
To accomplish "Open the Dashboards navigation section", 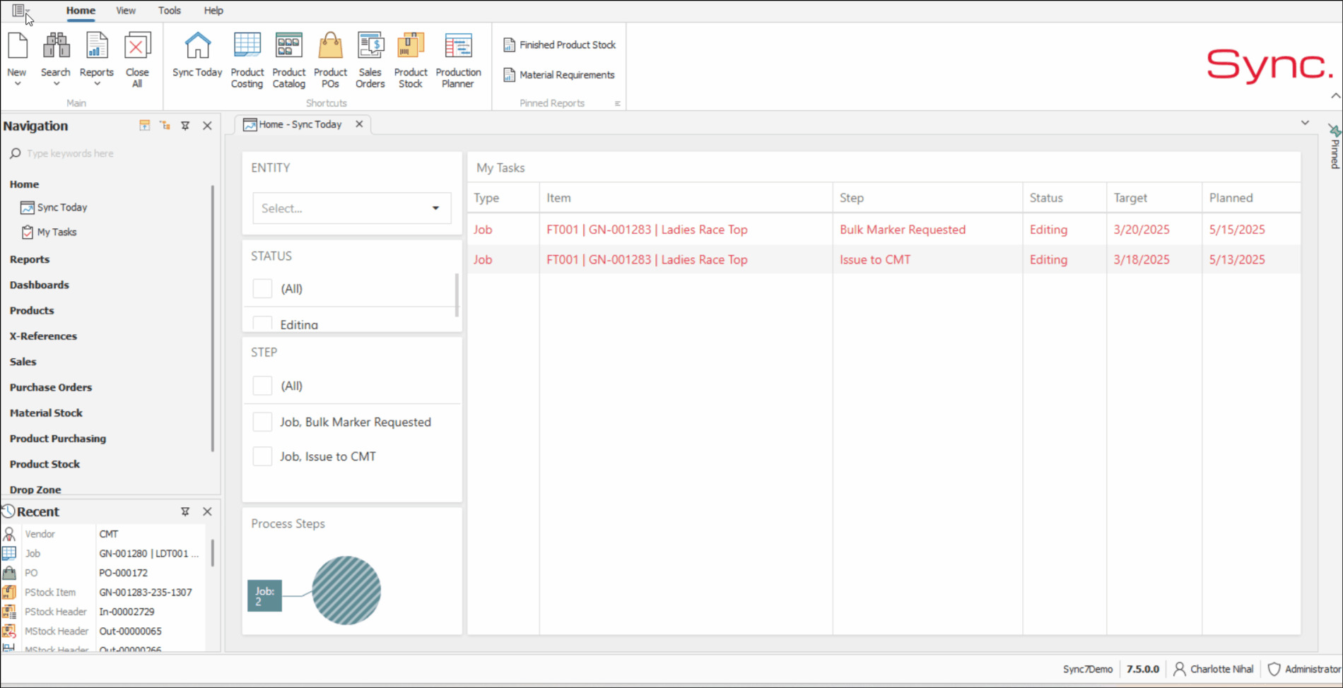I will point(40,285).
